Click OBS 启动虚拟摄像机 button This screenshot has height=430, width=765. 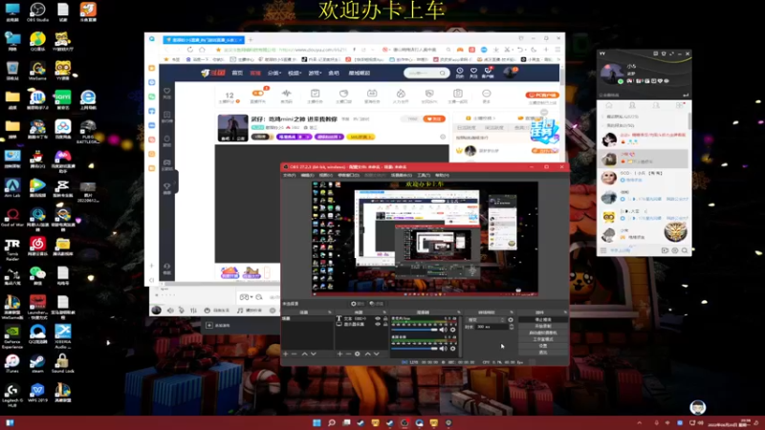point(543,333)
